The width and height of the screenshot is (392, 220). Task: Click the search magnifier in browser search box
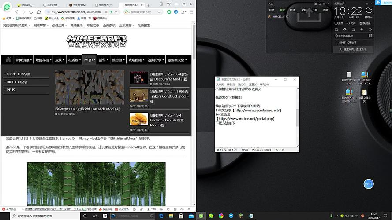159,12
